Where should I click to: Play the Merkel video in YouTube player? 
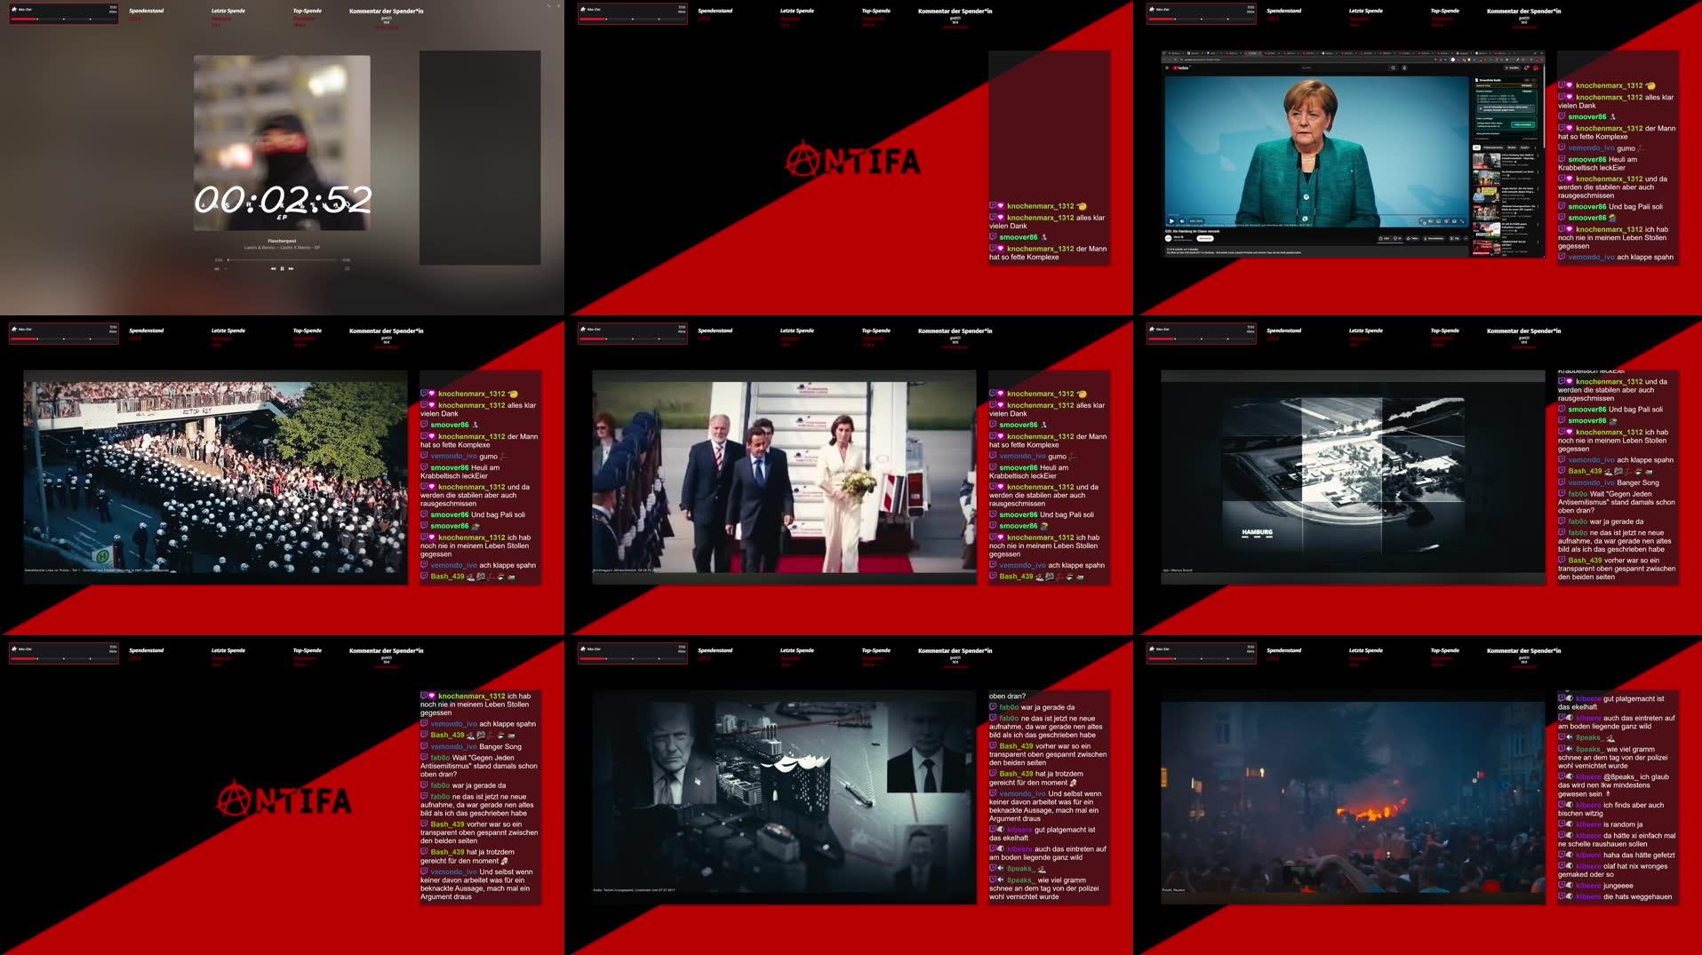1171,221
